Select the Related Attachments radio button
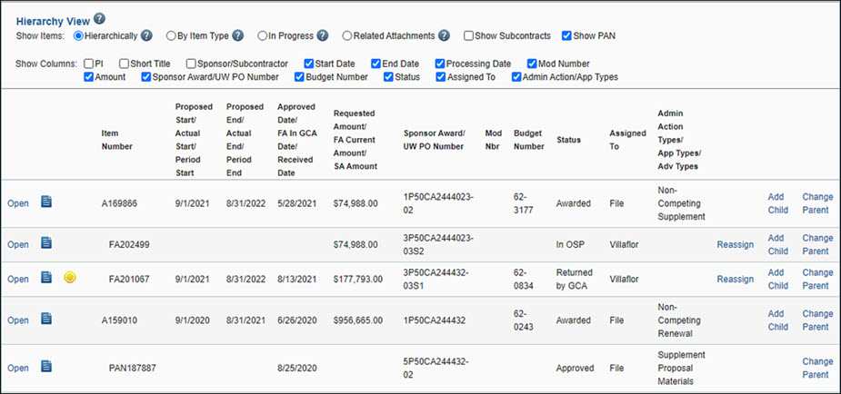This screenshot has height=394, width=841. click(x=346, y=36)
